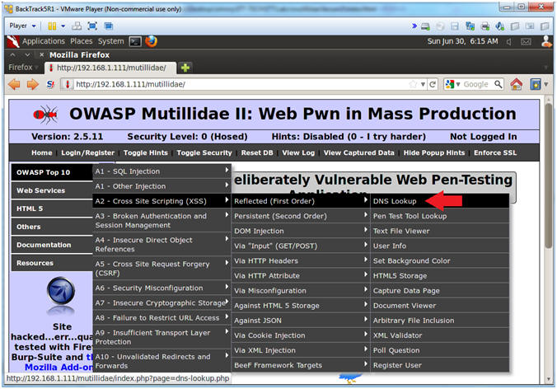Click the search magnifier in Google box
The image size is (557, 389).
click(498, 84)
